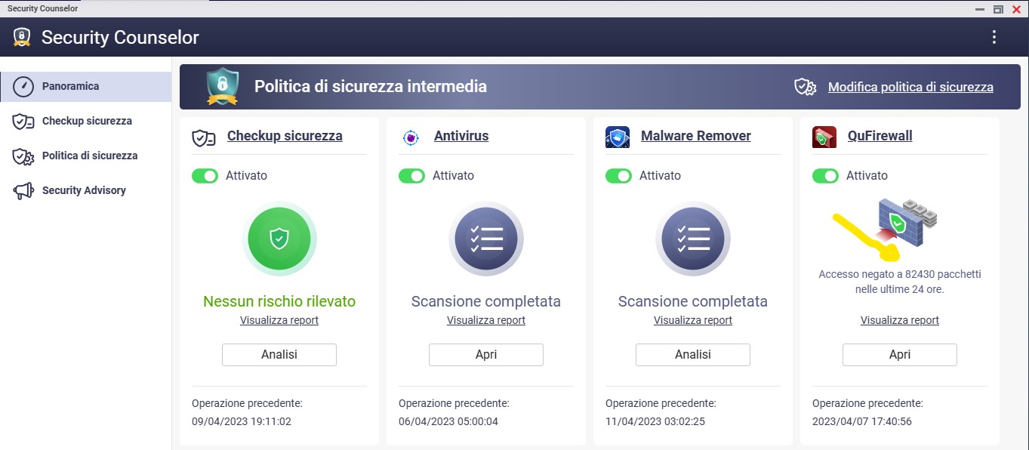Click the Antivirus app icon
The height and width of the screenshot is (450, 1029).
point(411,137)
